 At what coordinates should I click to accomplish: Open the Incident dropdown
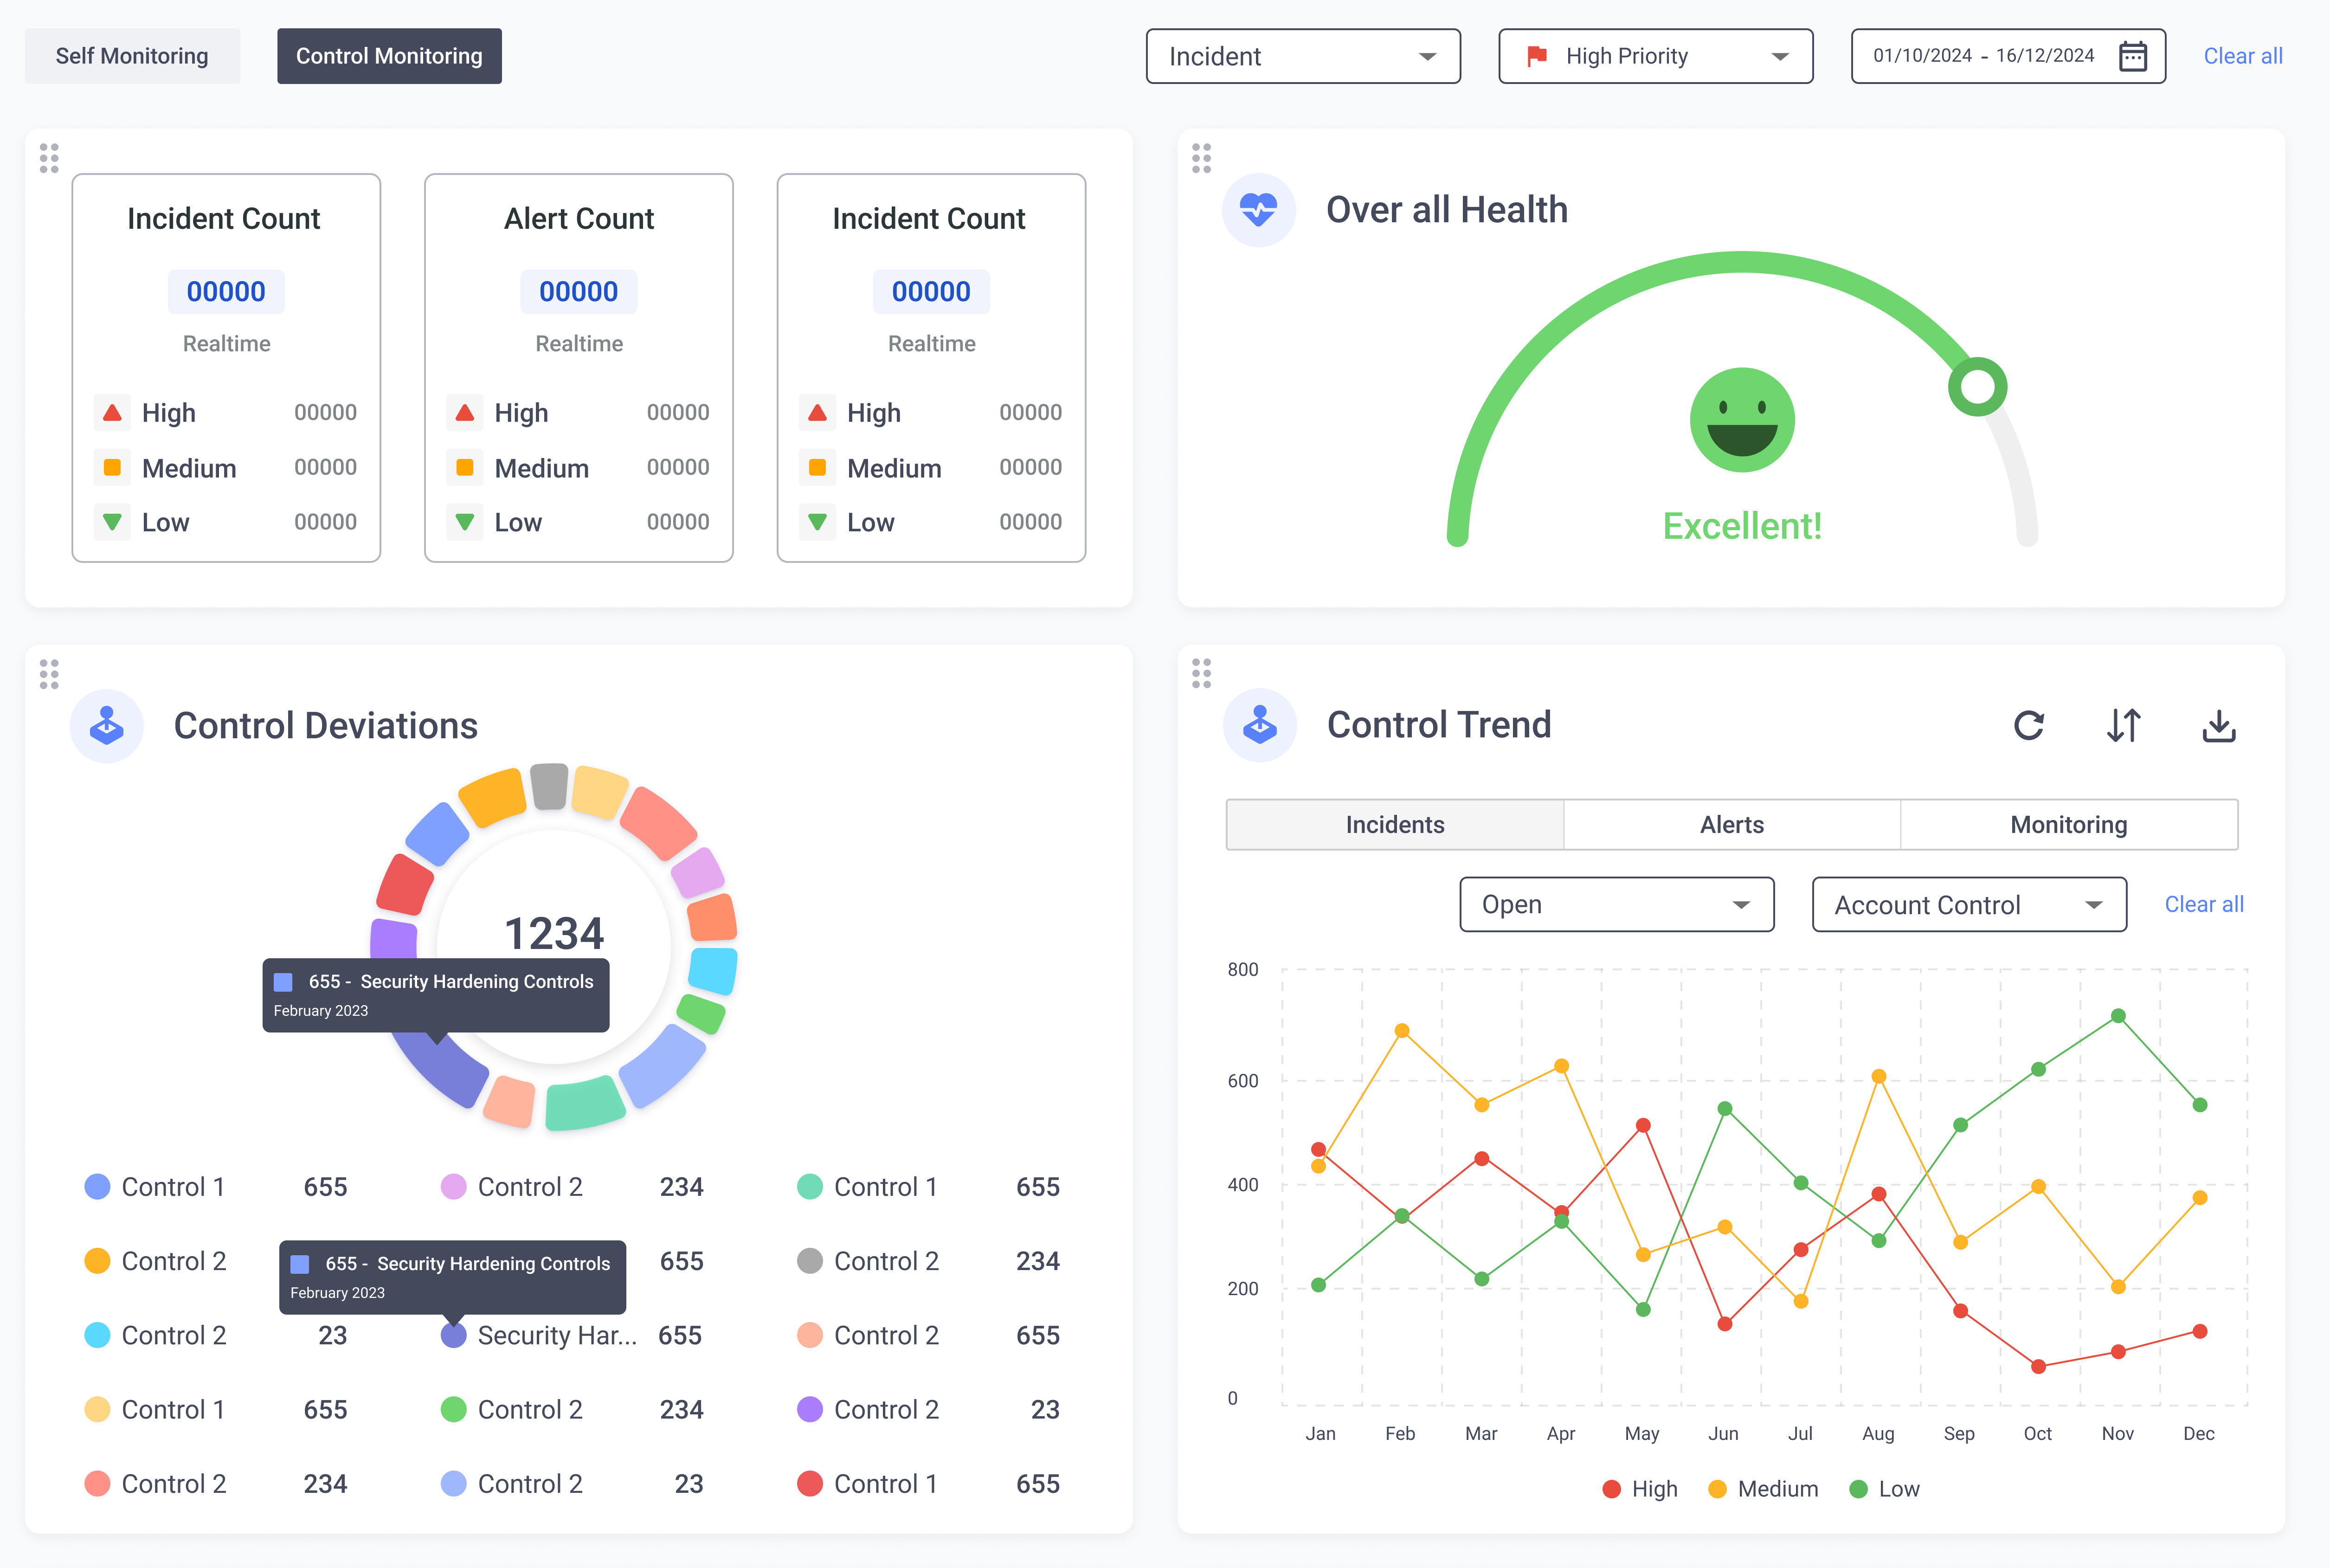coord(1302,56)
